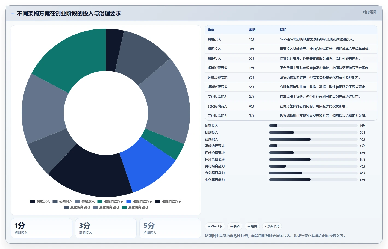Select the row about SaaS通常以订阅或服务费
The image size is (388, 249).
click(291, 39)
